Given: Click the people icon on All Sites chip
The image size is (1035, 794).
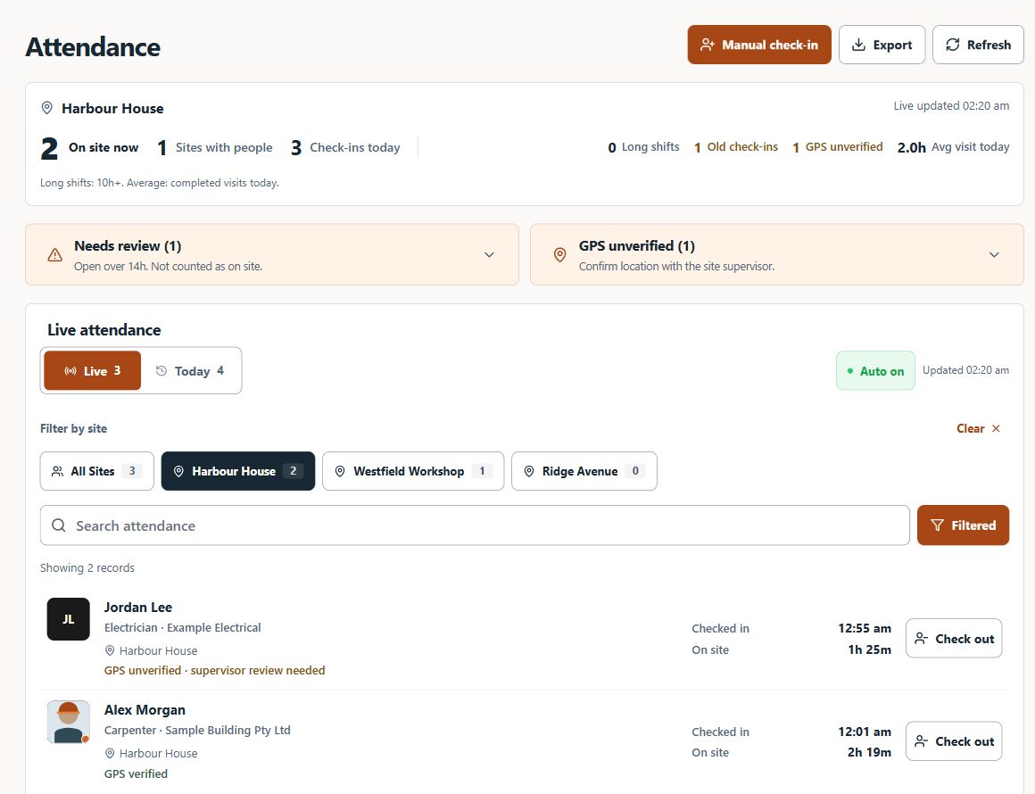Looking at the screenshot, I should click(57, 471).
